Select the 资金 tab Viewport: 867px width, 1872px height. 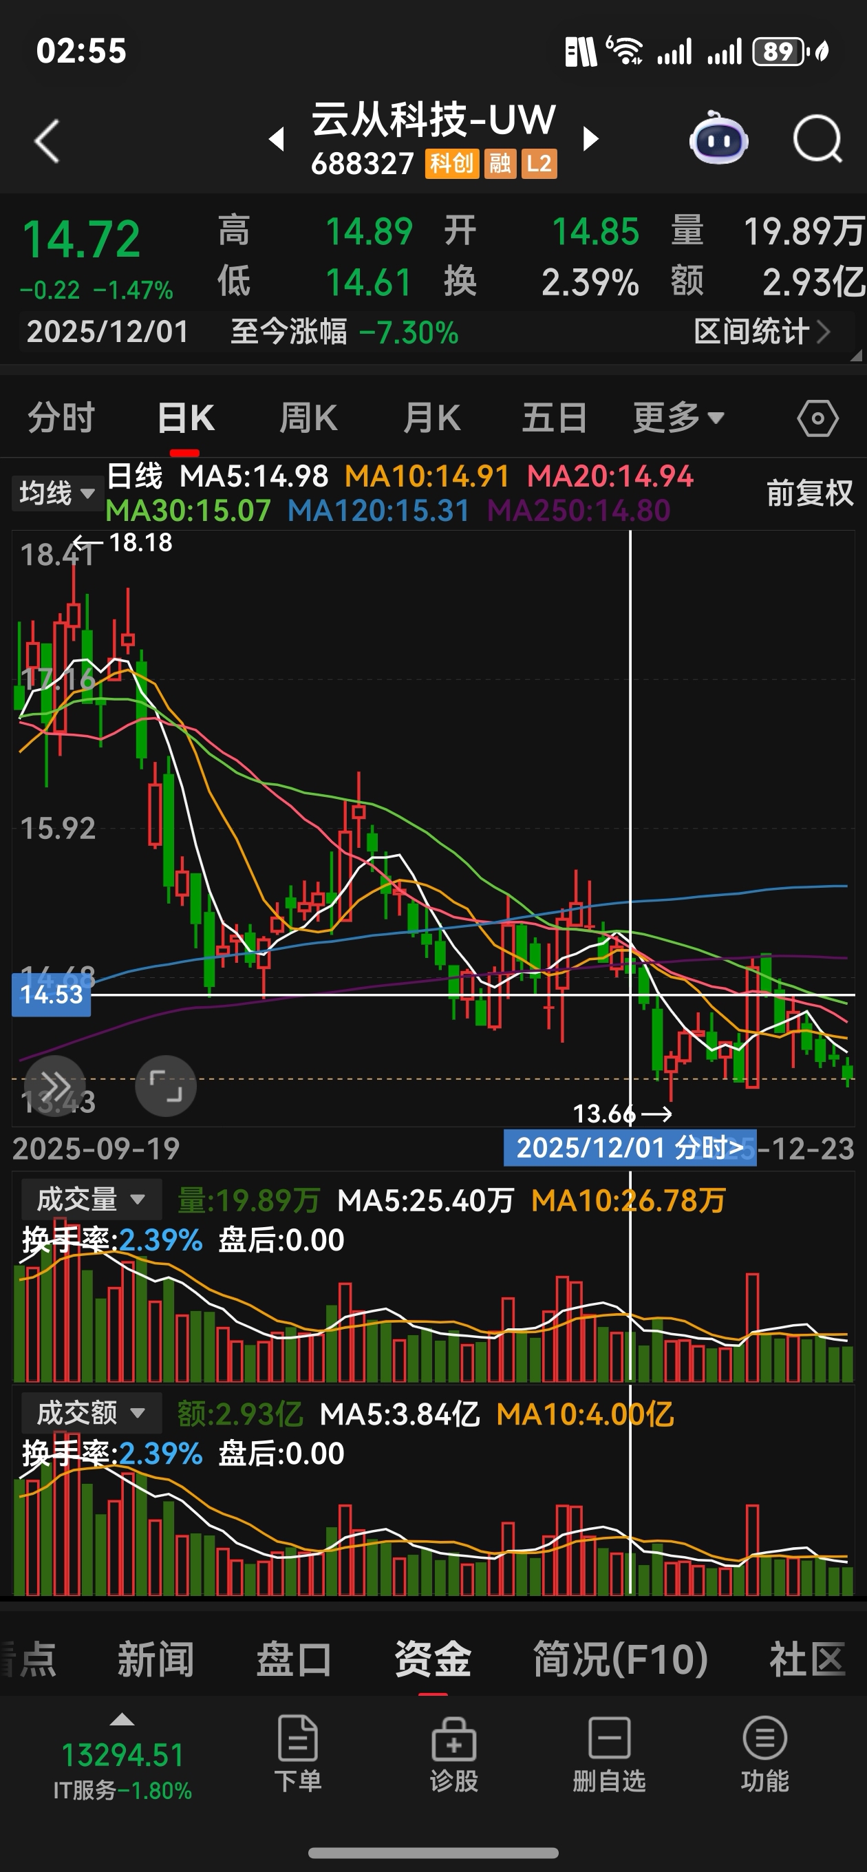[433, 1660]
